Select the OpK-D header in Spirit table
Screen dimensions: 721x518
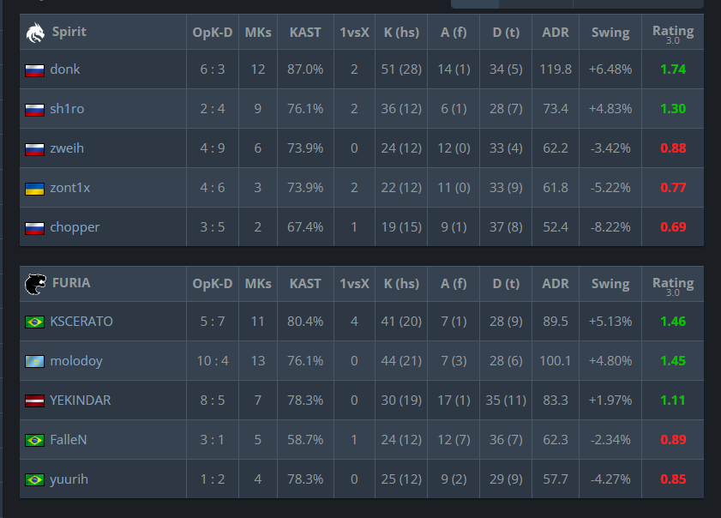point(213,33)
